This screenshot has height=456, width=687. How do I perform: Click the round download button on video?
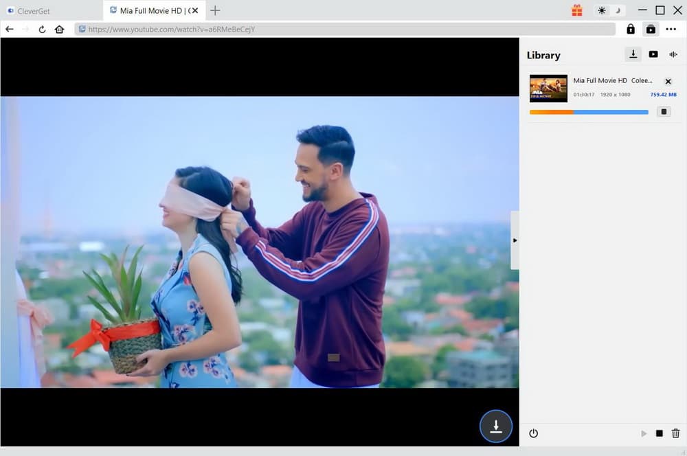(496, 426)
